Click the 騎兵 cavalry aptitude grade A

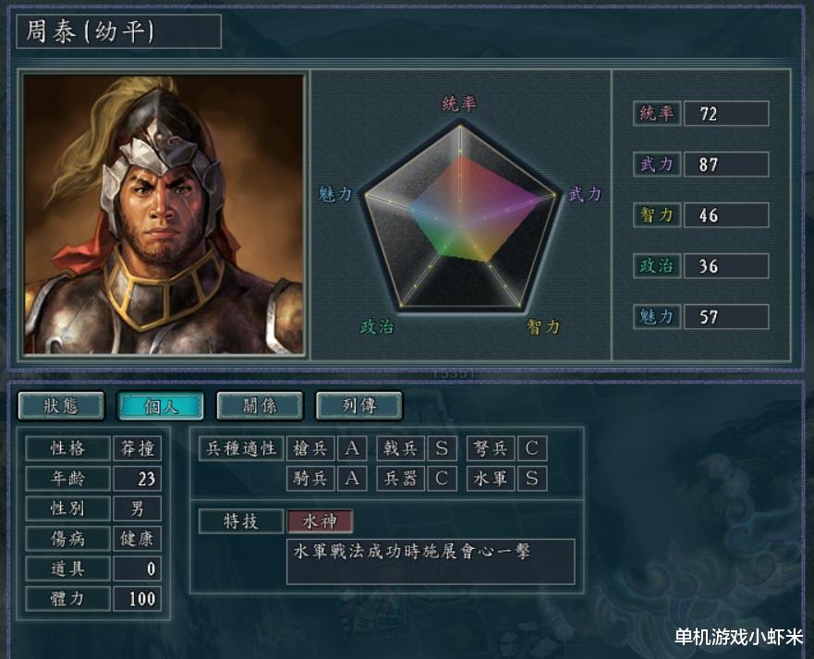[x=352, y=478]
